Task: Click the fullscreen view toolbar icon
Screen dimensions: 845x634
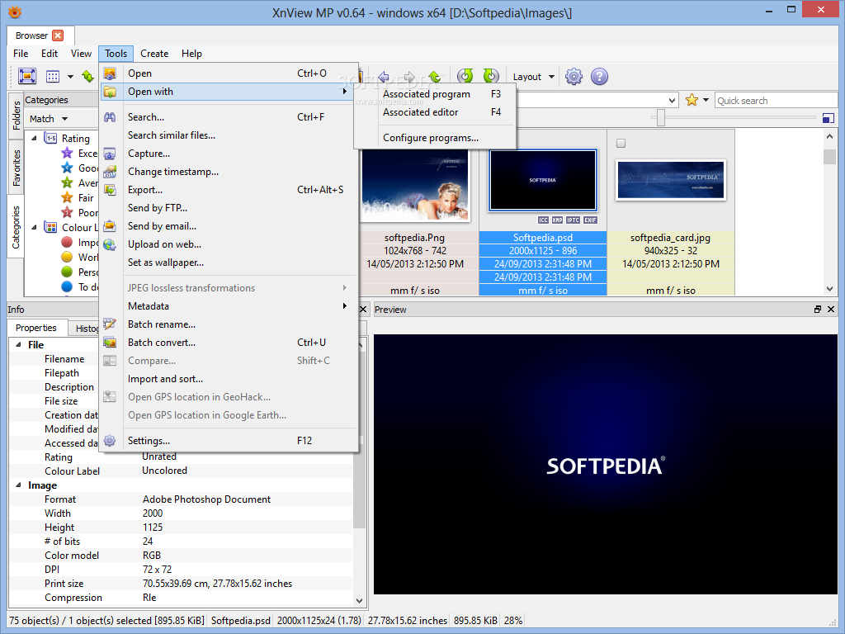Action: 27,76
